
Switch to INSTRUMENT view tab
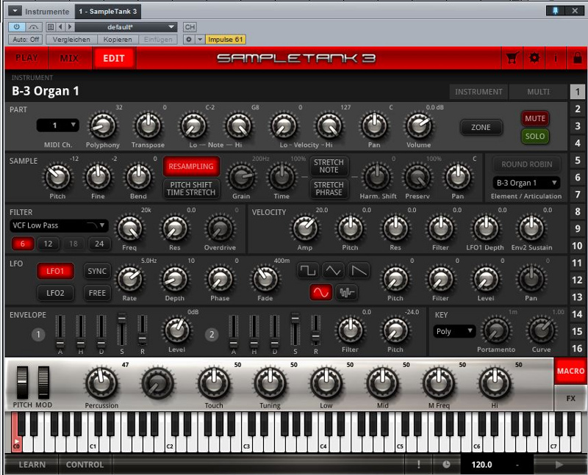tap(478, 92)
